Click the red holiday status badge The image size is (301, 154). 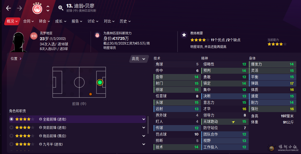(x=34, y=36)
